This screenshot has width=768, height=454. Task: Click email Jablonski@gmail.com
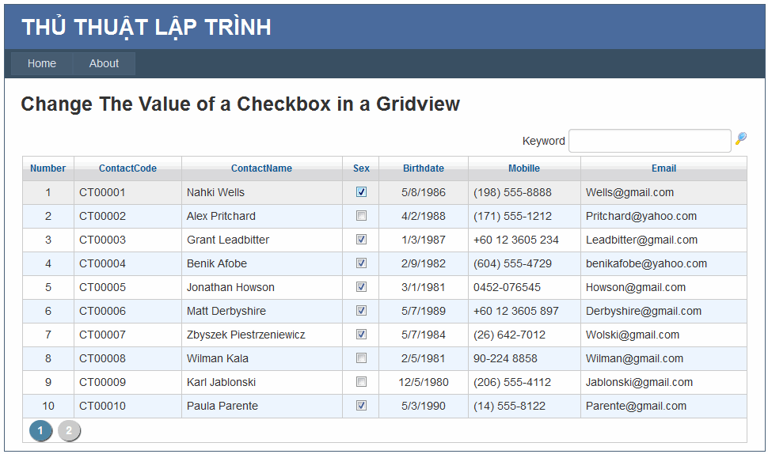[639, 382]
